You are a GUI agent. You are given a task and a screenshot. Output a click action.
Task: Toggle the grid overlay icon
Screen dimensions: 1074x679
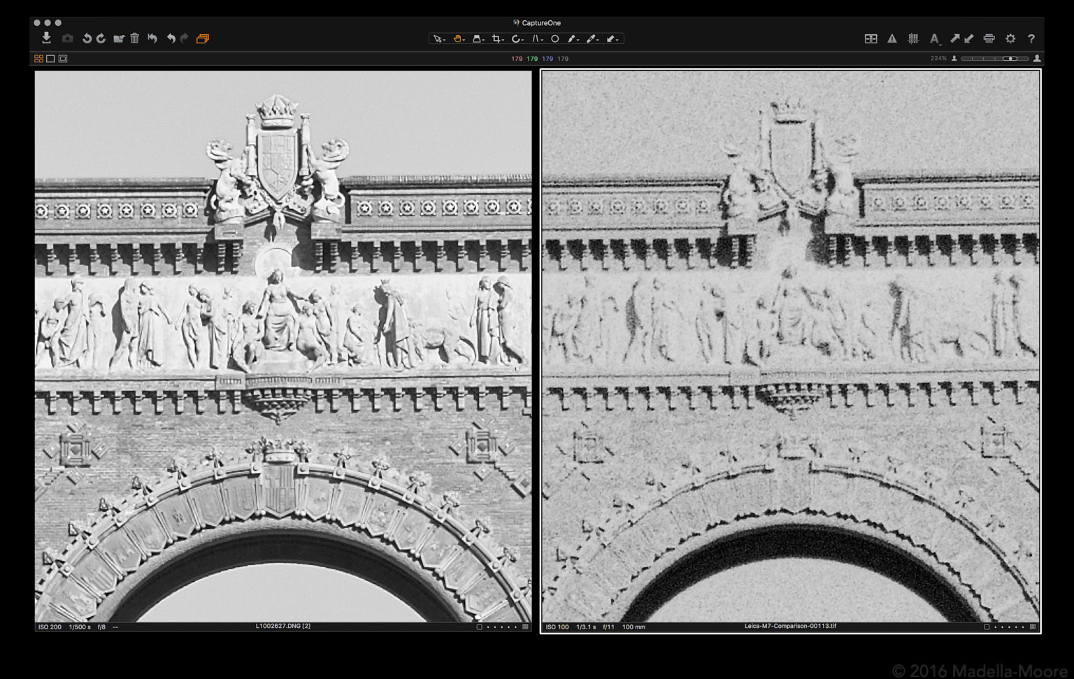[x=913, y=39]
